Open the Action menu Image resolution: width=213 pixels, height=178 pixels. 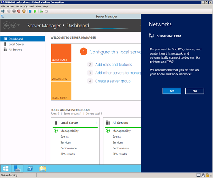(10, 6)
